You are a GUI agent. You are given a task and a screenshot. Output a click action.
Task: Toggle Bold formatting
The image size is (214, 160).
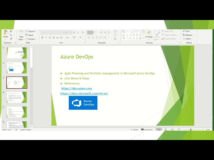(42, 38)
